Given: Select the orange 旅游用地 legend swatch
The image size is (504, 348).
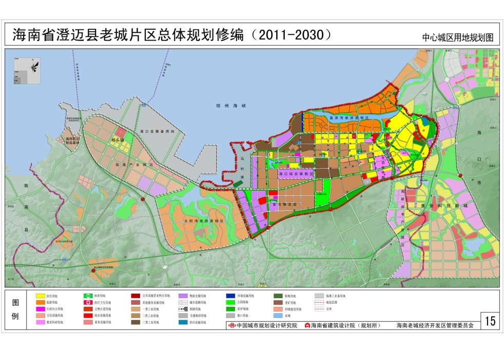Looking at the screenshot, I should 41,303.
